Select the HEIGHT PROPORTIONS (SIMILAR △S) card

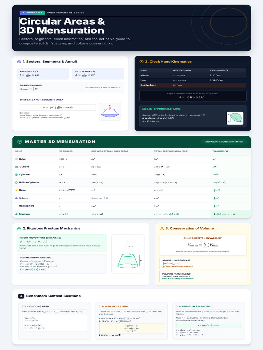[x=62, y=243]
